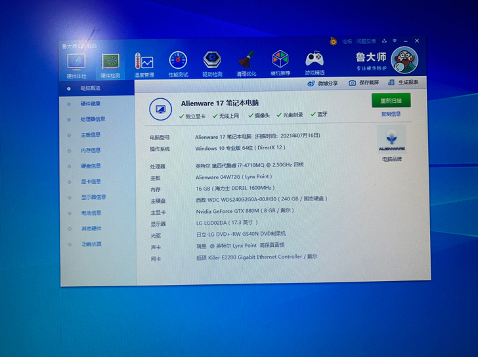This screenshot has height=357, width=478.
Task: Open 装机推荐 software recommendations
Action: pos(280,62)
